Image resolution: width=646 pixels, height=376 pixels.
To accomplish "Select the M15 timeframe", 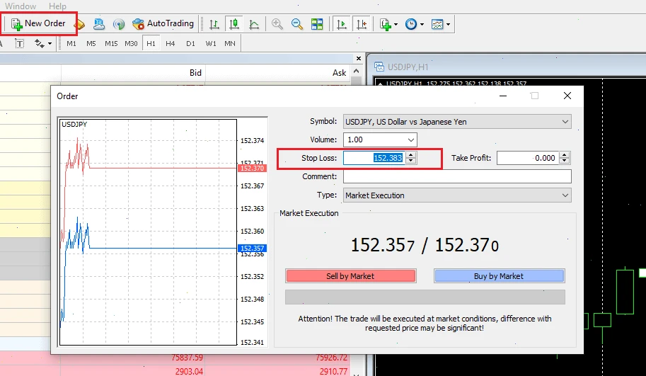I will tap(111, 43).
